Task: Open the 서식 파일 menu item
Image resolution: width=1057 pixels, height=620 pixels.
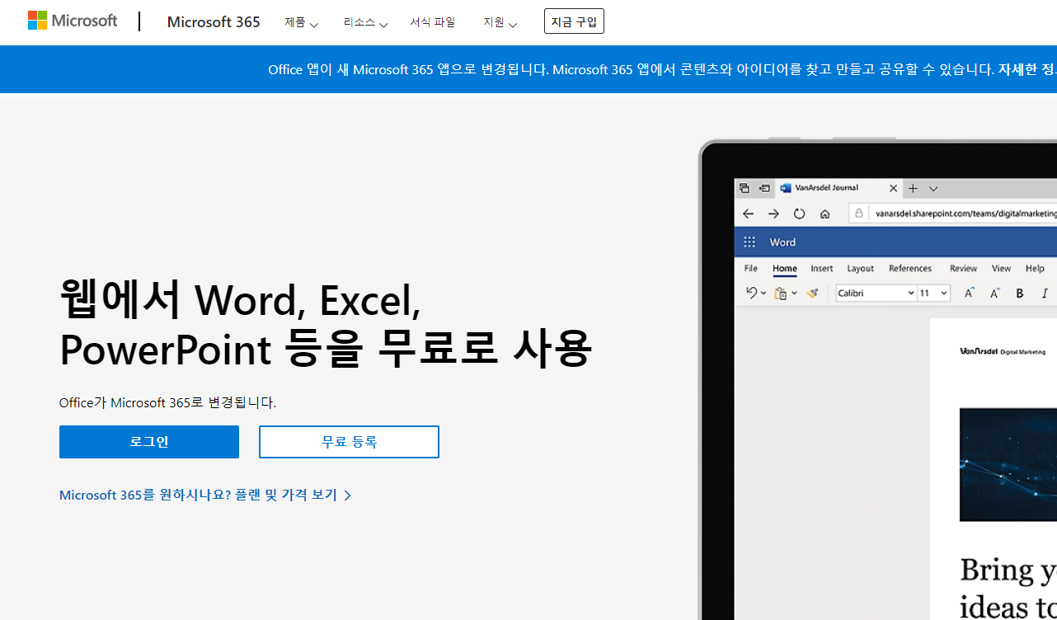Action: coord(433,22)
